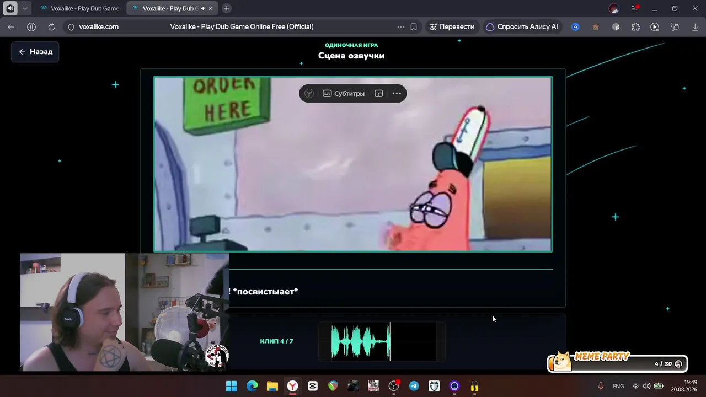Click the Patrick cartoon video frame

coord(353,164)
